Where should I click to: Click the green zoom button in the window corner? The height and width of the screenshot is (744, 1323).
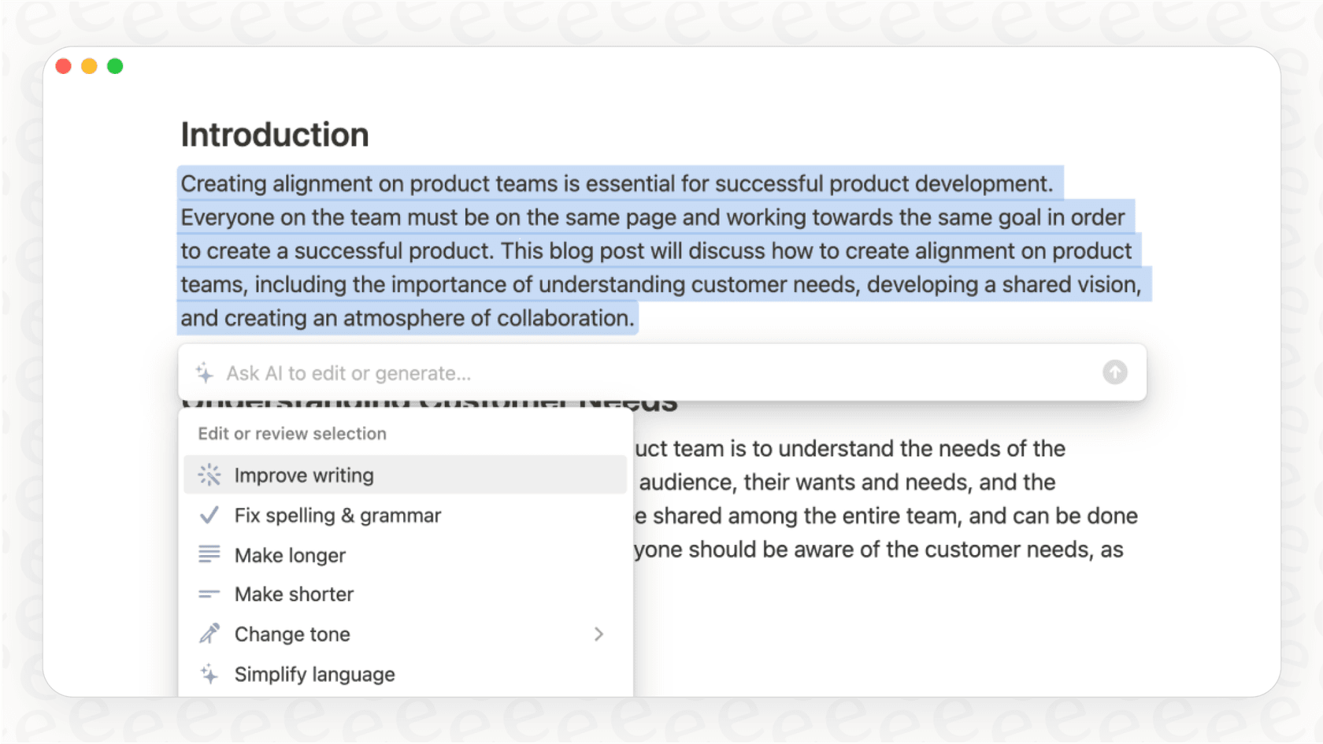click(115, 66)
